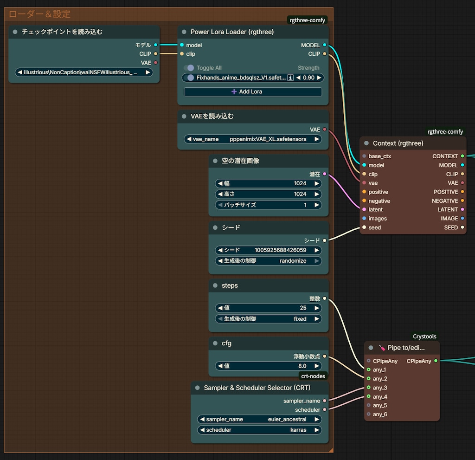
Task: Increase the 幅 width value 1024
Action: (317, 183)
